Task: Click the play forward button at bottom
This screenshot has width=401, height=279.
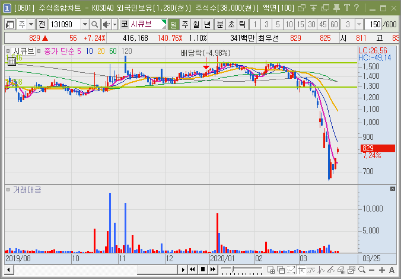Action: [x=183, y=270]
